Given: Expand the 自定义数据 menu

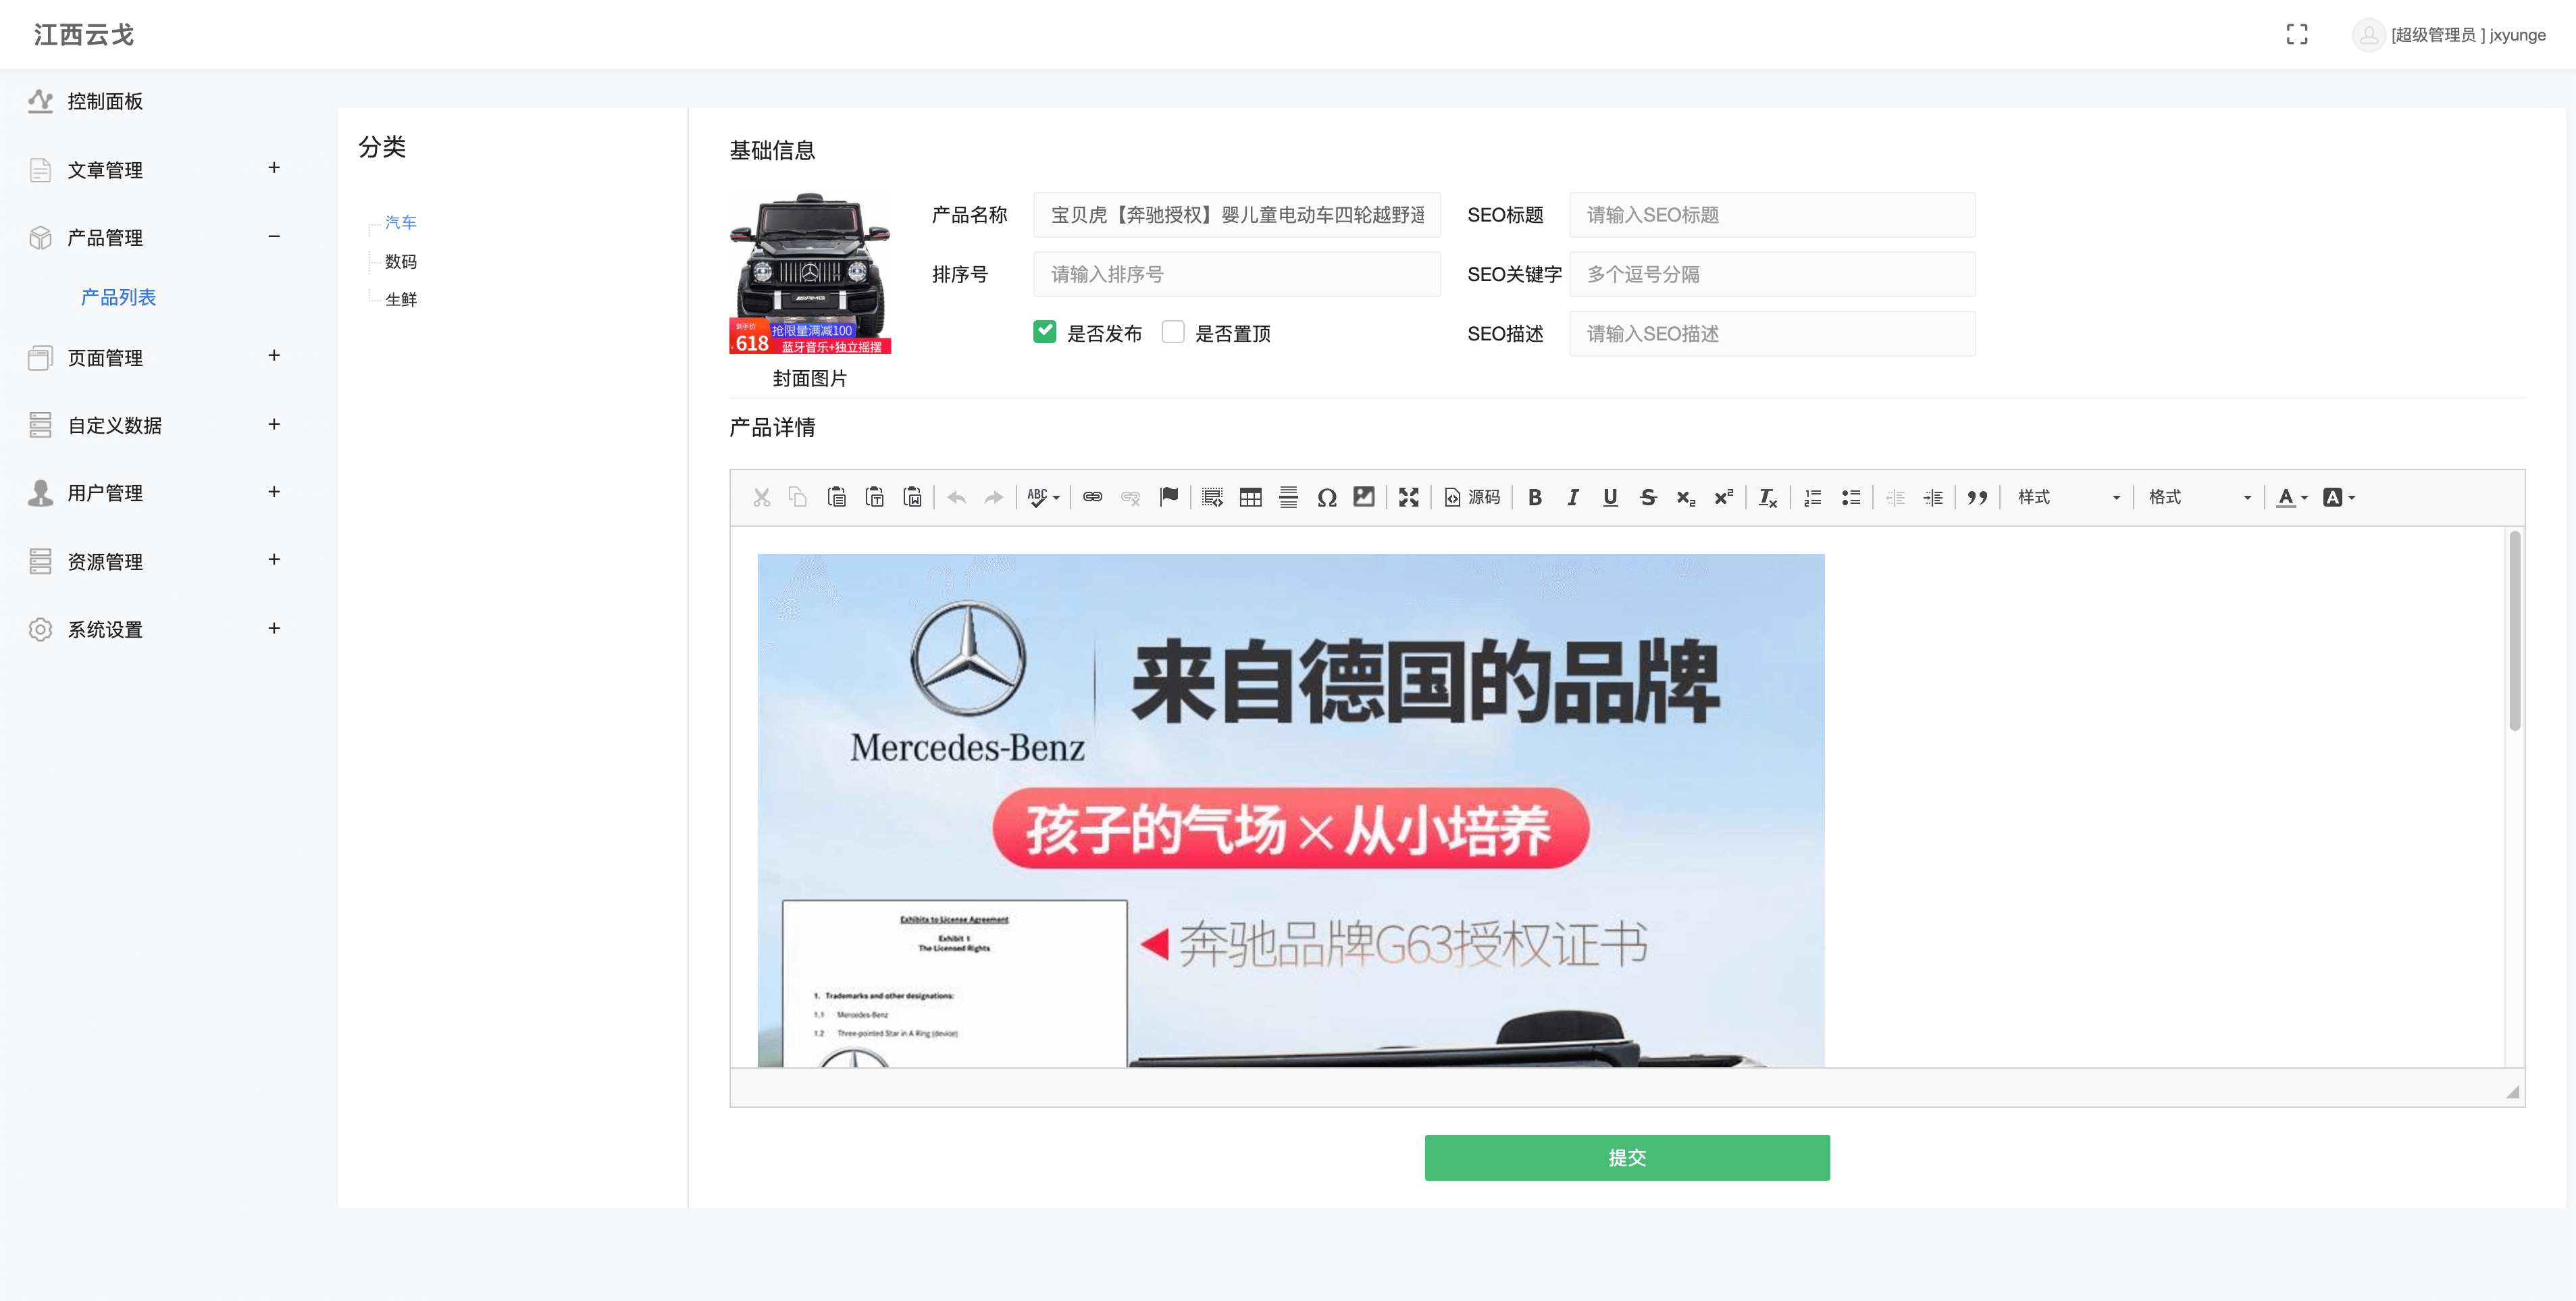Looking at the screenshot, I should [274, 424].
